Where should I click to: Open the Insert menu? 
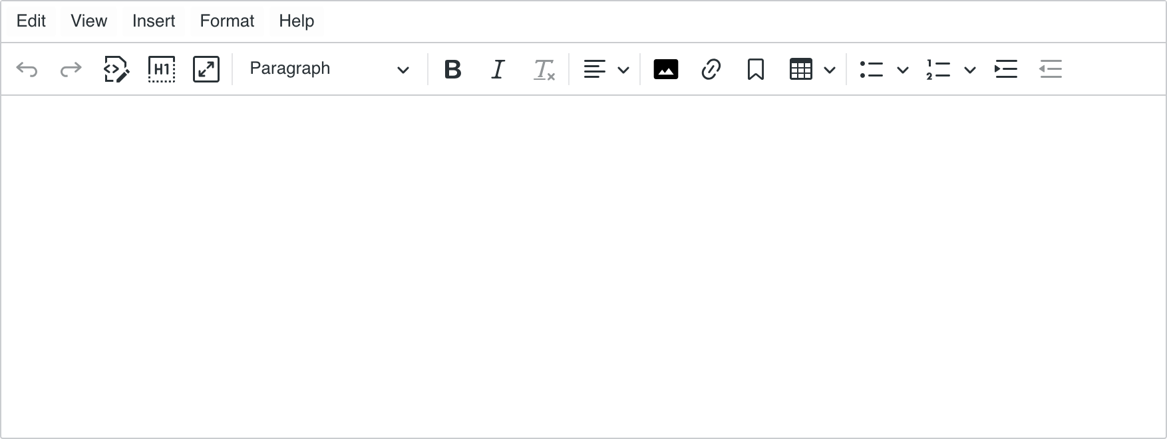[153, 21]
